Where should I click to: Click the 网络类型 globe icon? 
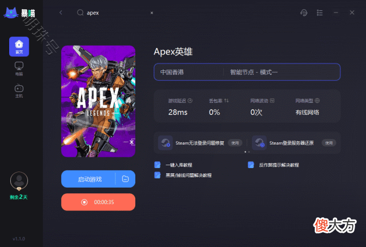[317, 101]
